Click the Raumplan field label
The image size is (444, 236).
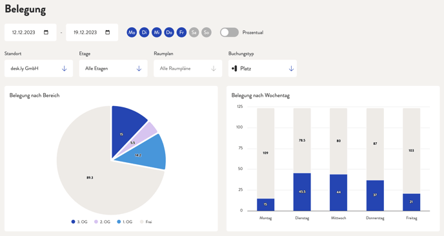click(163, 53)
